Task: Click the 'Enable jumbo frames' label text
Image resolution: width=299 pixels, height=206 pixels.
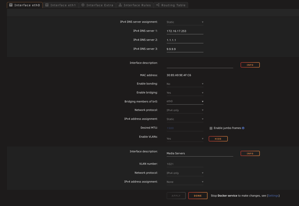Action: [227, 128]
